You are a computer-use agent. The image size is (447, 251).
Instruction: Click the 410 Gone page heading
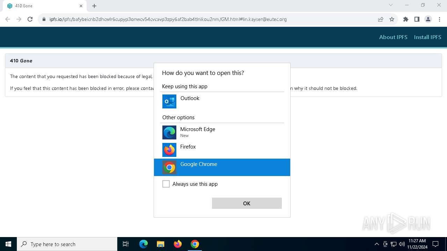coord(21,61)
